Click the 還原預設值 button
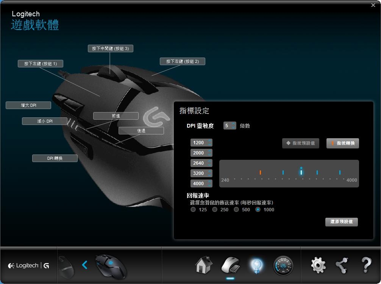 (x=341, y=222)
